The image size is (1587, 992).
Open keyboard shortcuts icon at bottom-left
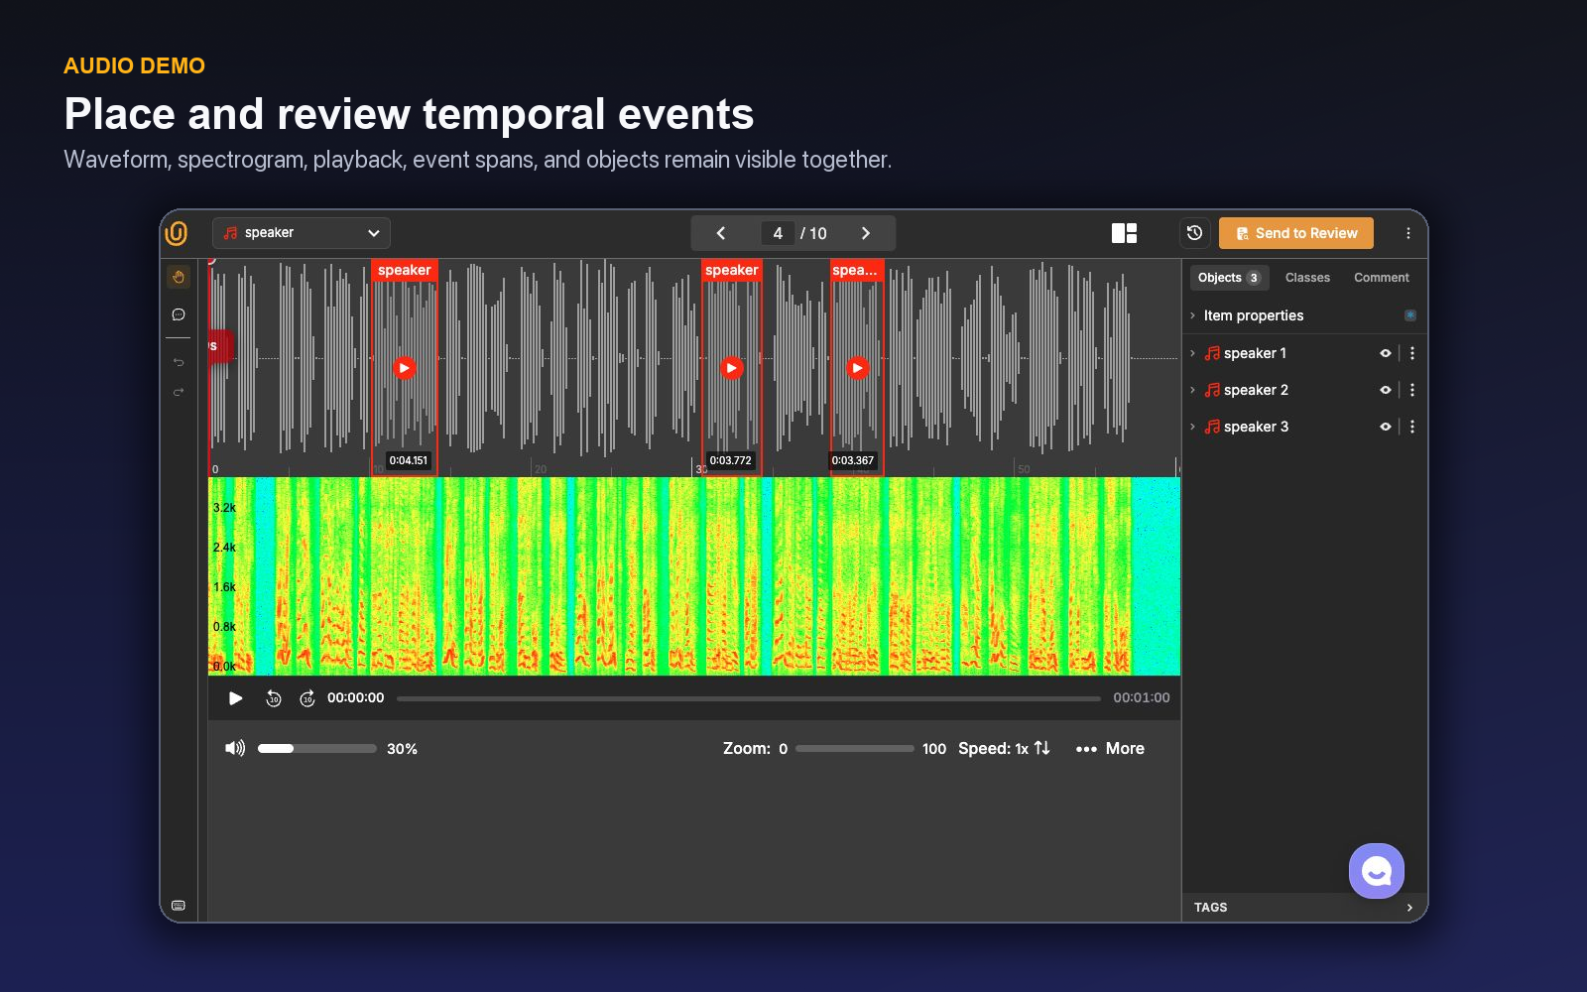click(179, 905)
